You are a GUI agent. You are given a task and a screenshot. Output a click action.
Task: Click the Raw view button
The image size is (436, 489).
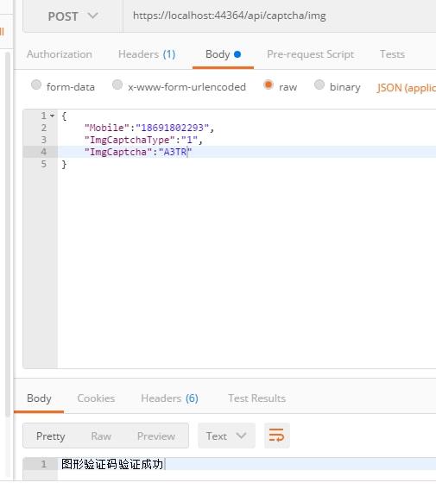tap(101, 436)
